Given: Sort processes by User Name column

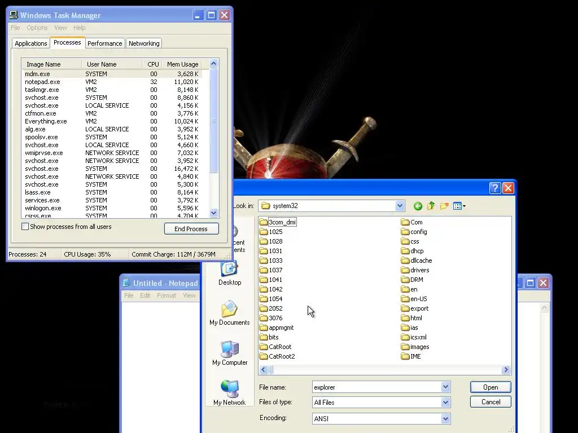Looking at the screenshot, I should 112,64.
